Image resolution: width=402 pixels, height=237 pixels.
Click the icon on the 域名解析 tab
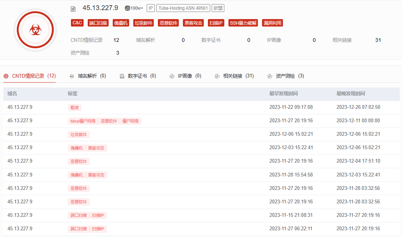point(72,76)
